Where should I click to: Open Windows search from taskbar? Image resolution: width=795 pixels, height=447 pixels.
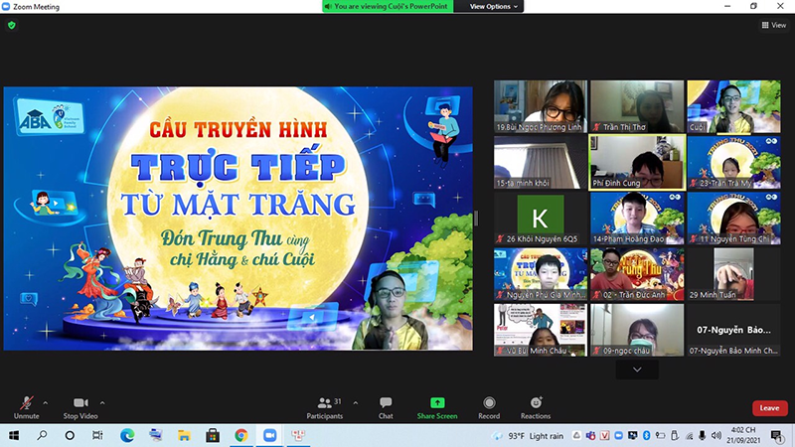[x=42, y=435]
